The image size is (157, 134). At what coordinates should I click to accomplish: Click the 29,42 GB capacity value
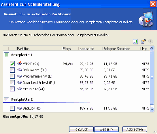pyautogui.click(x=86, y=64)
